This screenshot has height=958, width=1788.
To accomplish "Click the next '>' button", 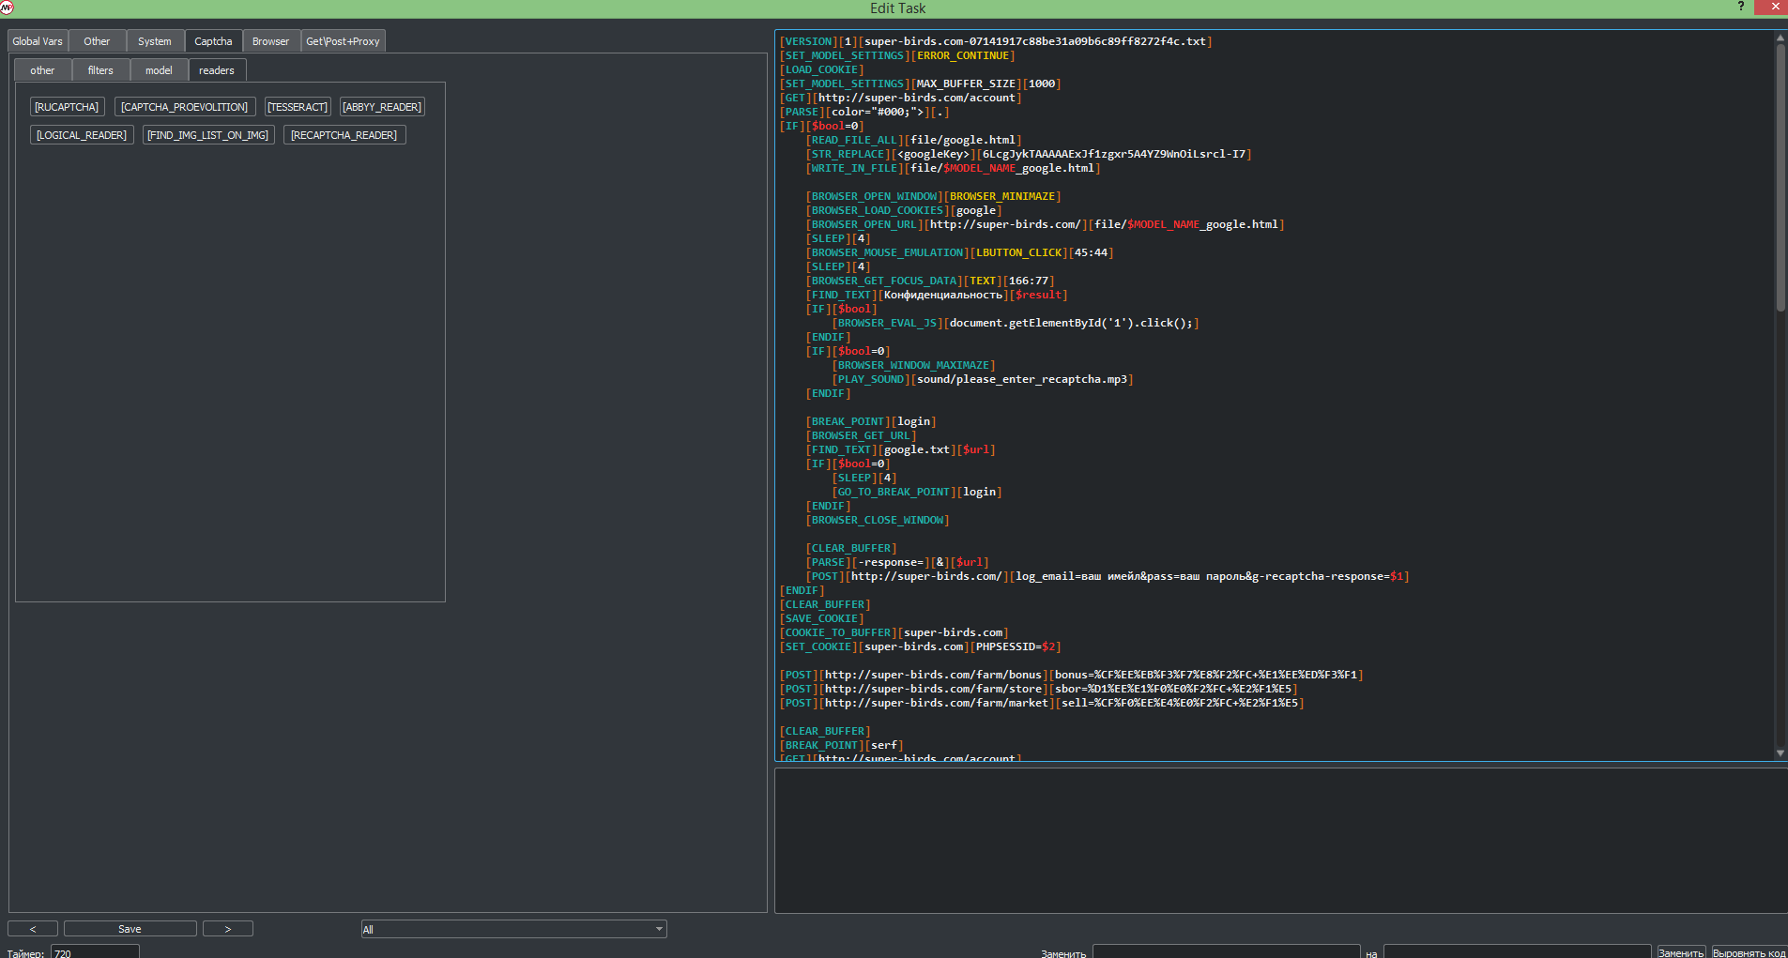I will 228,929.
